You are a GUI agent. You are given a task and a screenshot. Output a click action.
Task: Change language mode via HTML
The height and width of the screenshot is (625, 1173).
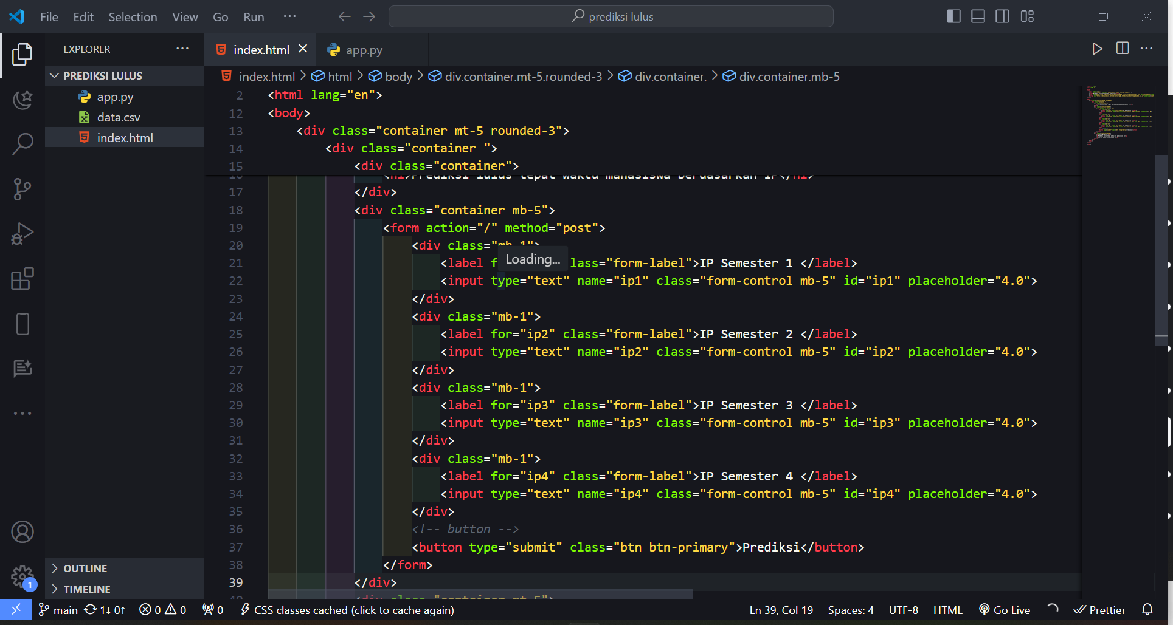tap(947, 610)
